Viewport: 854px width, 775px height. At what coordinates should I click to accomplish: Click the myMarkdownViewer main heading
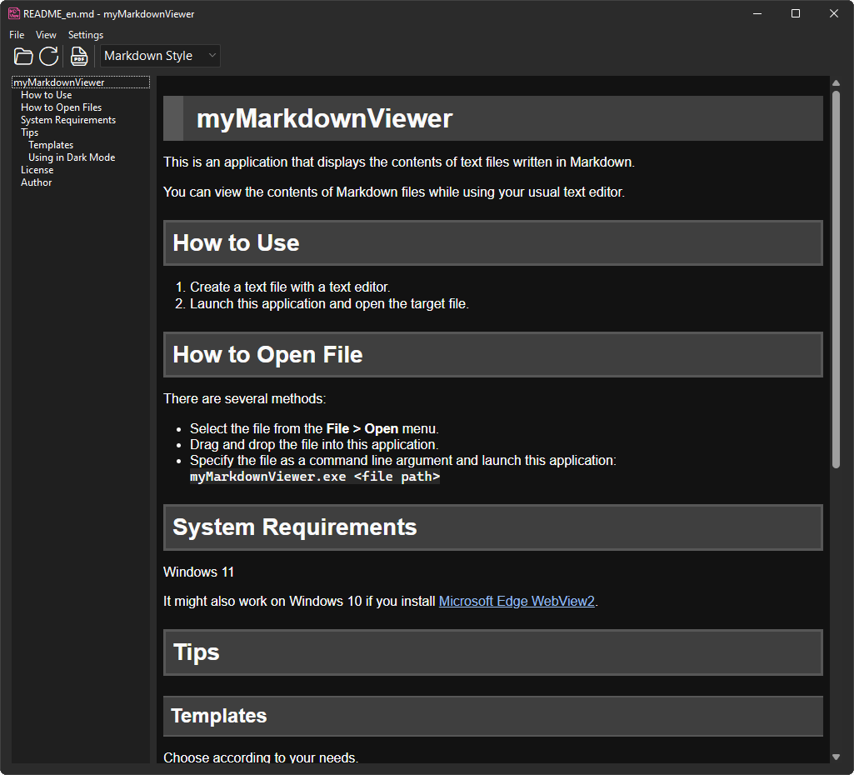[493, 118]
